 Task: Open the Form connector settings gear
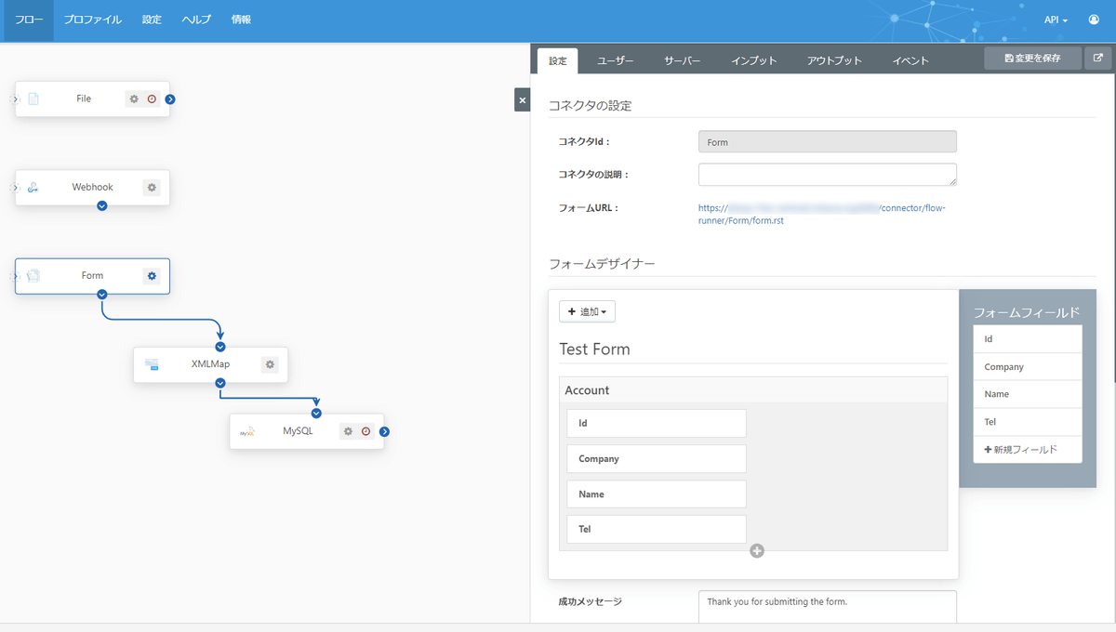coord(152,276)
